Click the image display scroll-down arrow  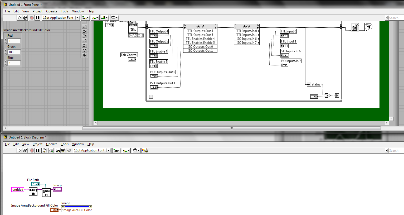coord(391,119)
